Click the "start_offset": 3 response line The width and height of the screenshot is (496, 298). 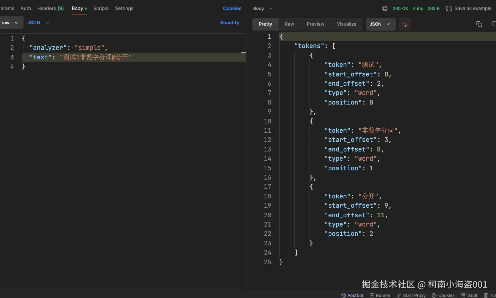[x=358, y=139]
